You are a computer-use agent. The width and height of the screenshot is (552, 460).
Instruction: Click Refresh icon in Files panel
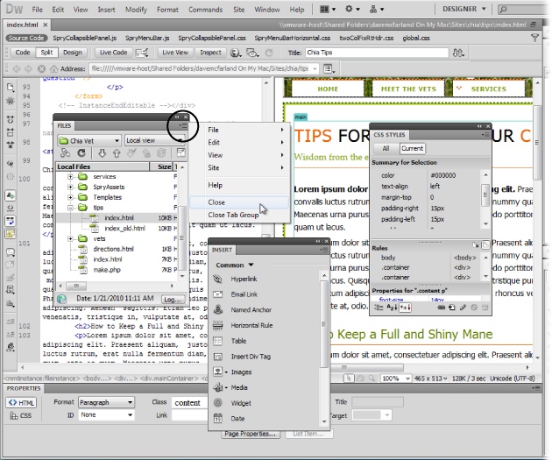[81, 152]
